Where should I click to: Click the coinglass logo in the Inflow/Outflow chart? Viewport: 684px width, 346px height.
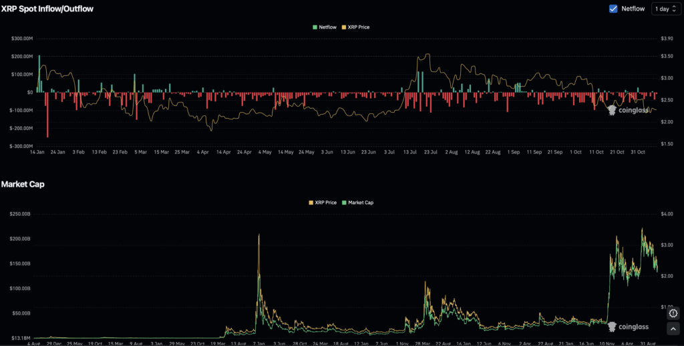pyautogui.click(x=628, y=110)
